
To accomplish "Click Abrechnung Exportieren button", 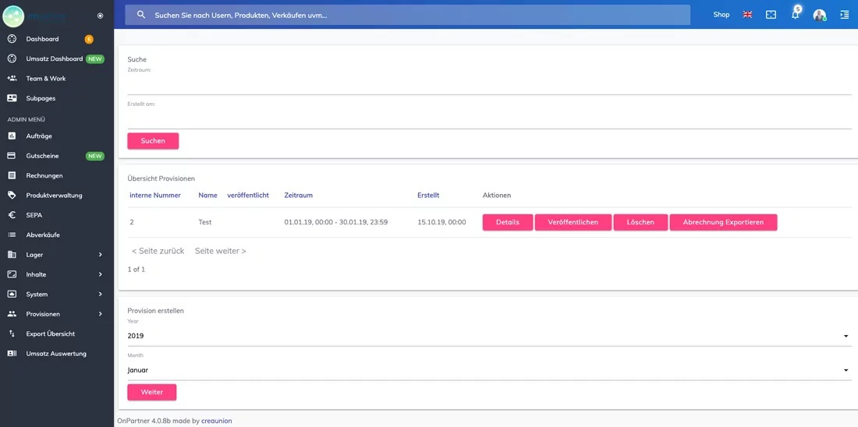I will [723, 223].
